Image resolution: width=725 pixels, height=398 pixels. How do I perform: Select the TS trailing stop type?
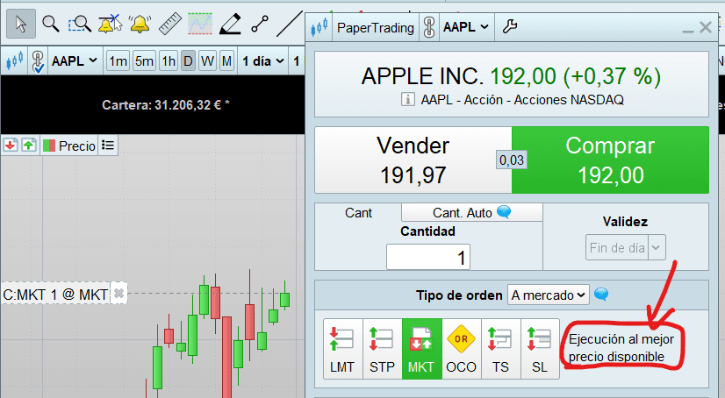(501, 349)
